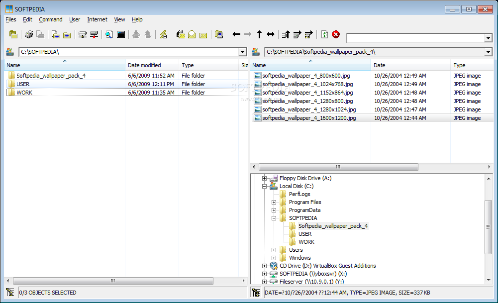The width and height of the screenshot is (498, 303).
Task: Open the Files menu
Action: (x=11, y=19)
